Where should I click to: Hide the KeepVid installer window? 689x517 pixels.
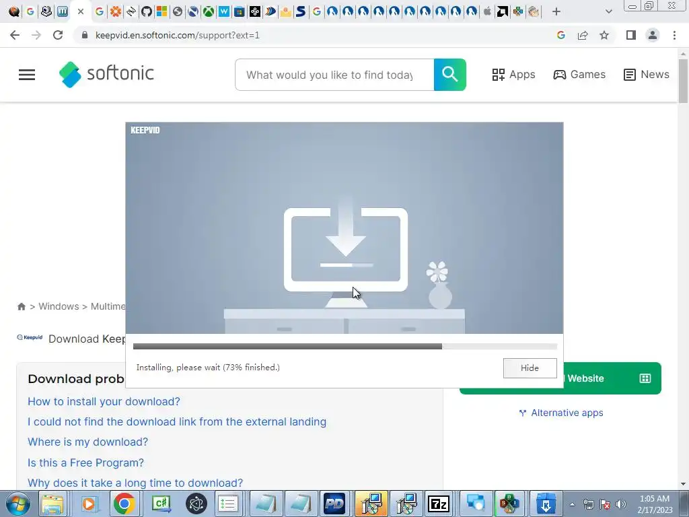[530, 368]
